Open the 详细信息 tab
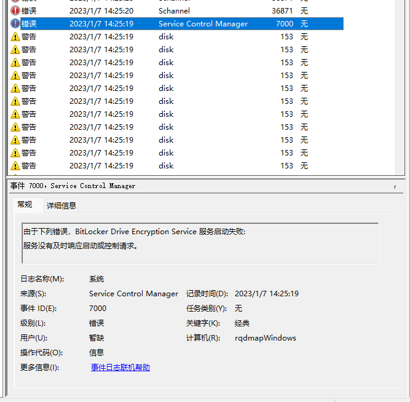This screenshot has width=410, height=402. (x=61, y=205)
